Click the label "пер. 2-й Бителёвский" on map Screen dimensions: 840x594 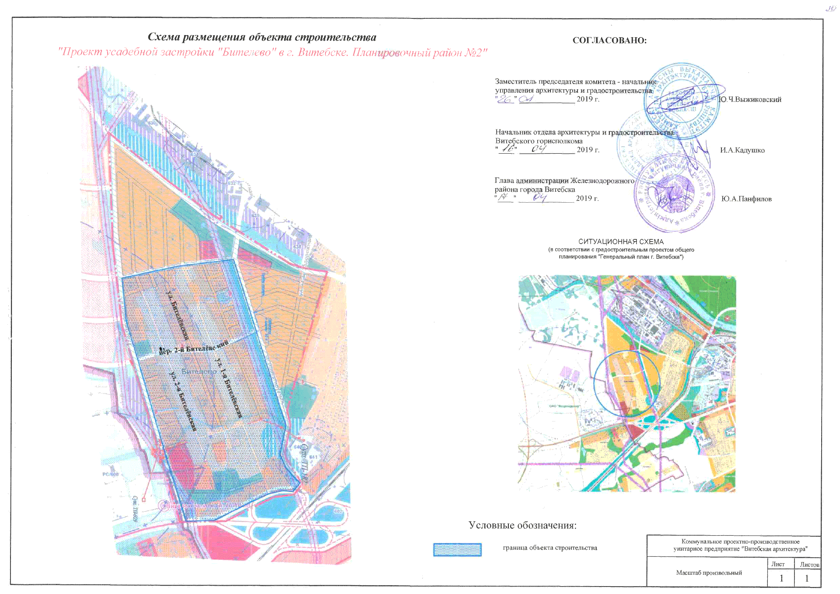[194, 348]
